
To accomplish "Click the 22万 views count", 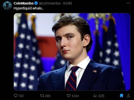I will point(101,96).
